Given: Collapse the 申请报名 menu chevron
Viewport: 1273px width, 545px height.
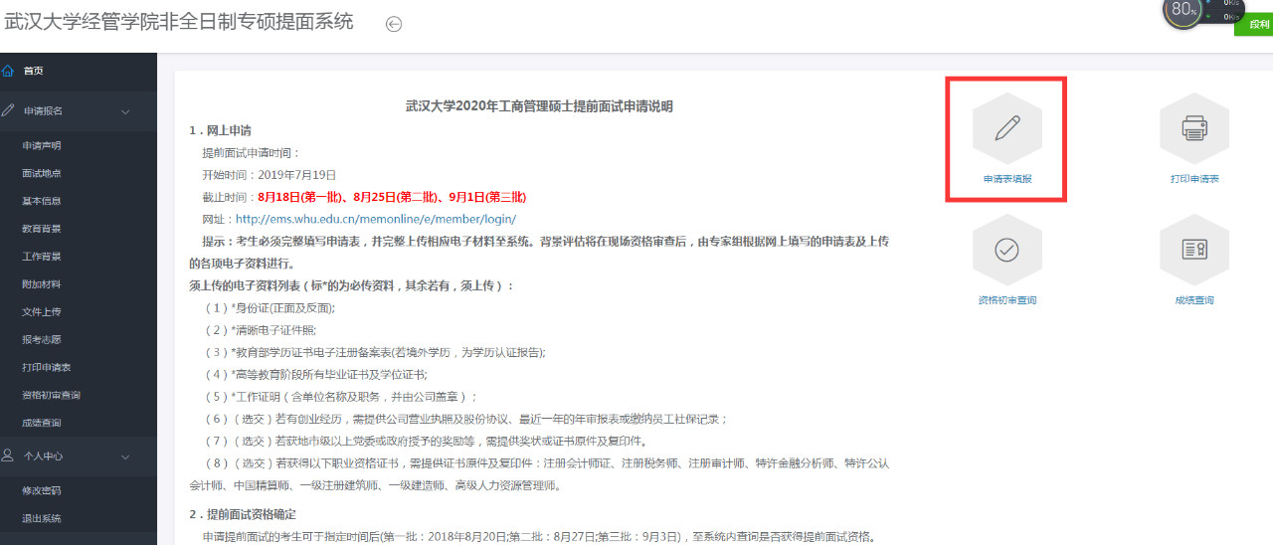Looking at the screenshot, I should pyautogui.click(x=125, y=111).
